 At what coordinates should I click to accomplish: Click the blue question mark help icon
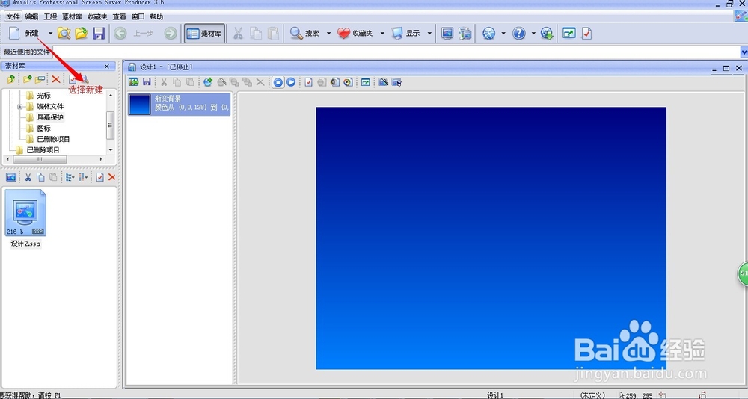click(519, 34)
